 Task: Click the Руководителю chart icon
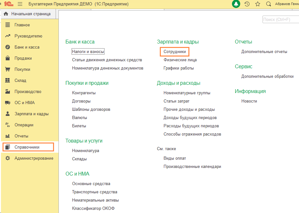coord(8,36)
